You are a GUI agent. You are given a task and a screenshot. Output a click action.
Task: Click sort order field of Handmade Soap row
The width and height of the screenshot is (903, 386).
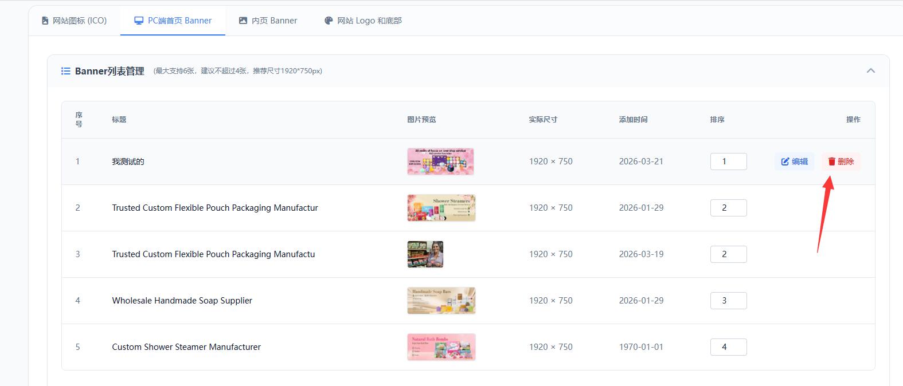728,301
